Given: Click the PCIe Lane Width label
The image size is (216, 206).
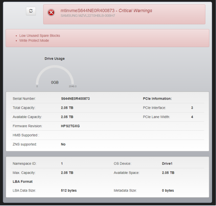Looking at the screenshot, I should click(x=156, y=117).
